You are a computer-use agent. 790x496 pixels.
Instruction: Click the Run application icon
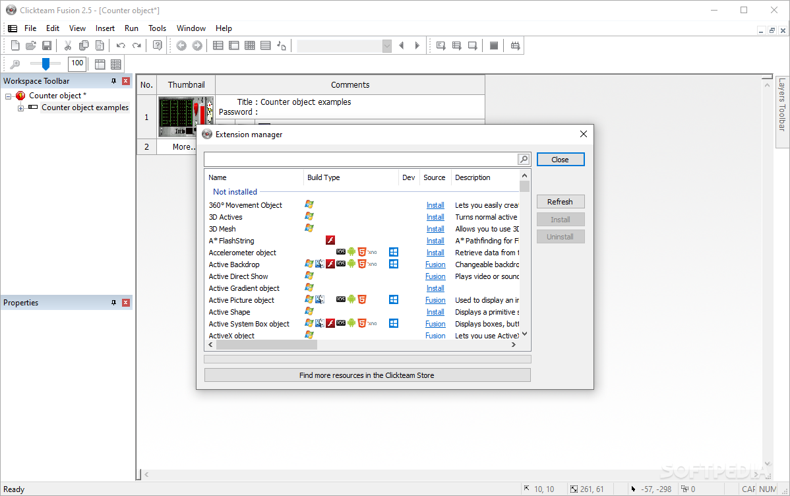point(457,46)
